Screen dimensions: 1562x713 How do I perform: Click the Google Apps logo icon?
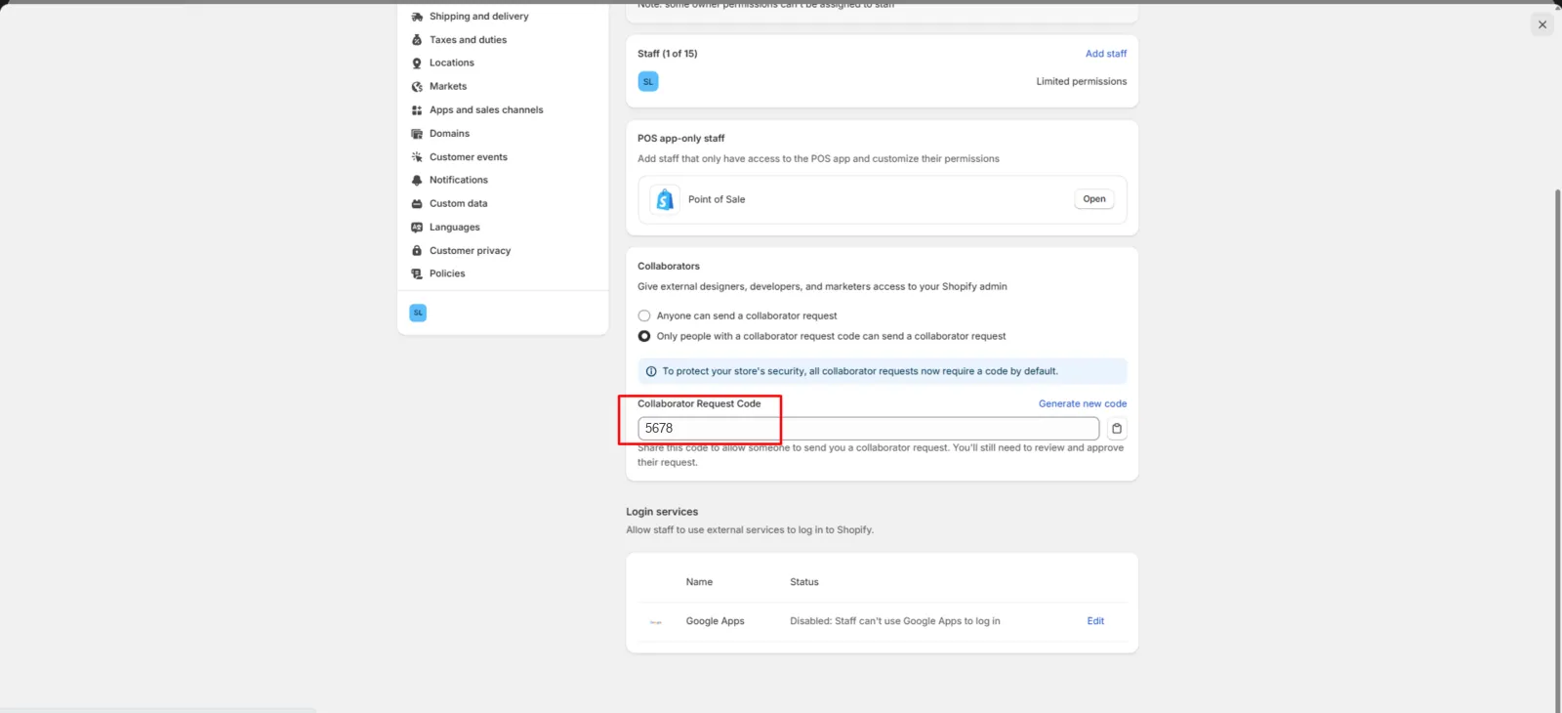(x=656, y=622)
